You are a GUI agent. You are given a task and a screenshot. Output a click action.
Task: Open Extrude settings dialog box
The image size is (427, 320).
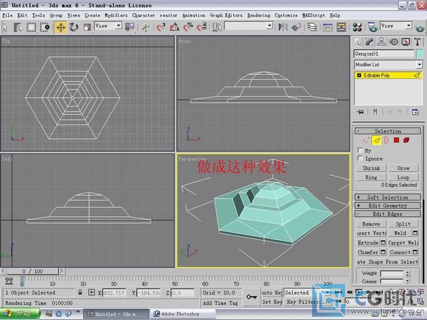click(x=383, y=243)
